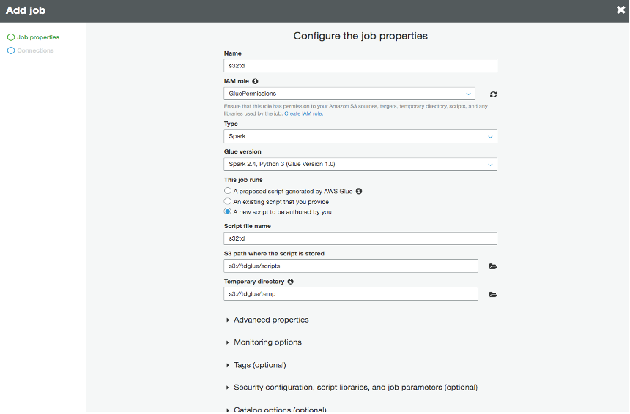The image size is (630, 414).
Task: Open the Glue version dropdown
Action: [360, 165]
